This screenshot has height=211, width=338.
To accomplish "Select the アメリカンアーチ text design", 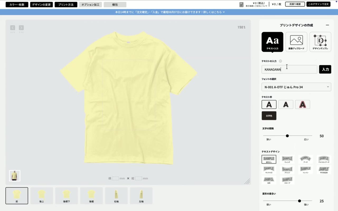I will click(x=324, y=159).
